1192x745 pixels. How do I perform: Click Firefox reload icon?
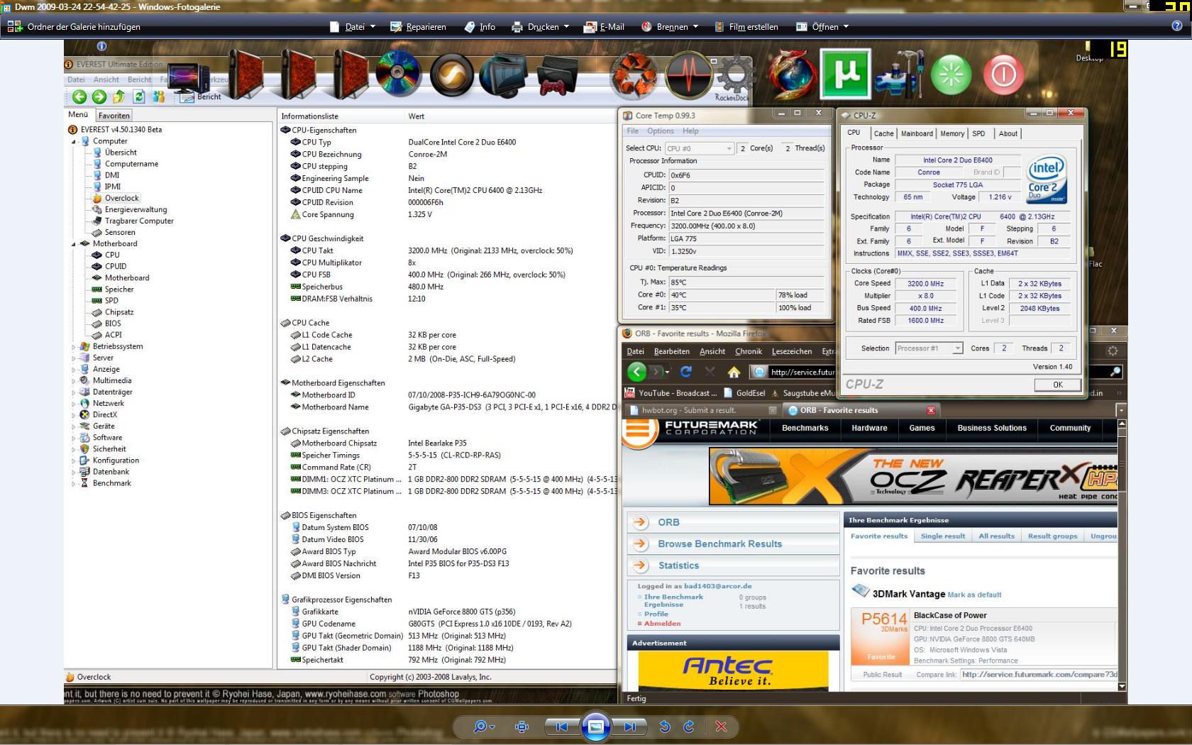click(x=685, y=371)
